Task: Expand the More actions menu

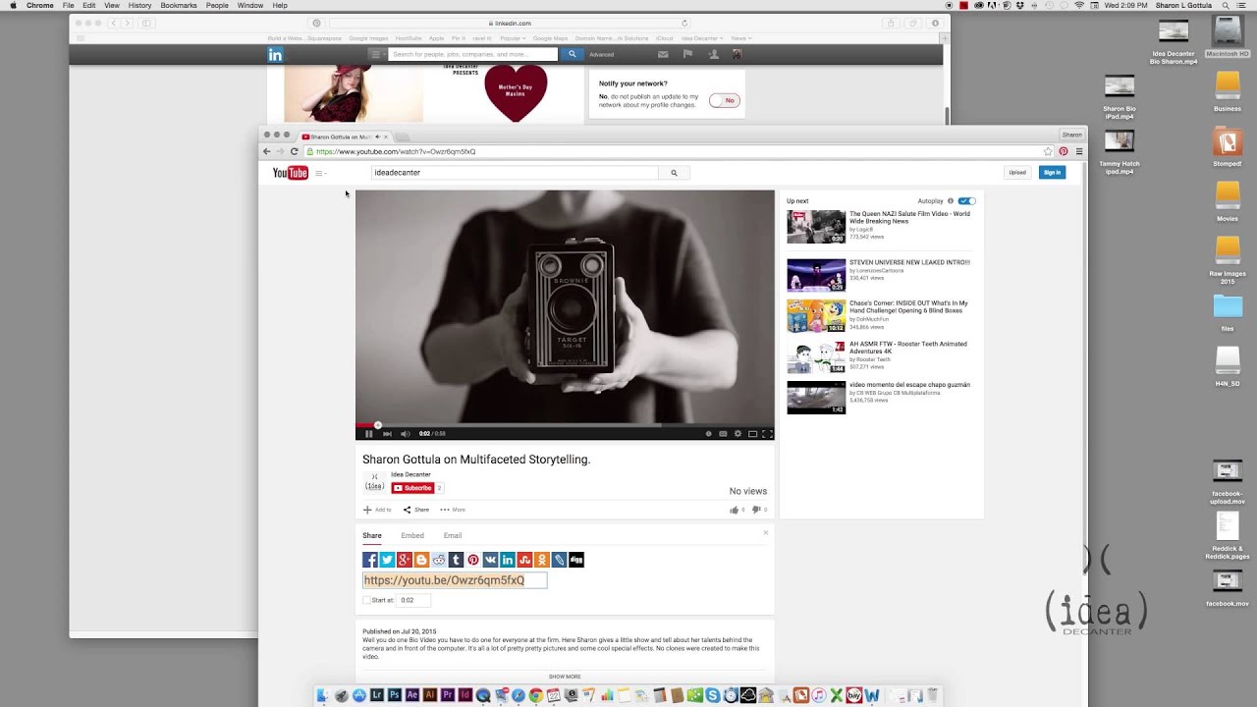Action: pyautogui.click(x=453, y=510)
